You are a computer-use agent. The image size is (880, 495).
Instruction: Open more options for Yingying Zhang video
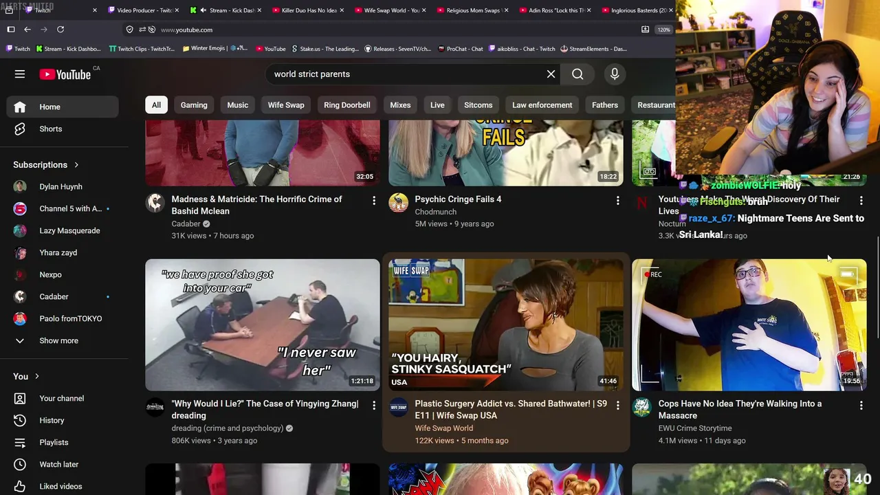[x=374, y=405]
